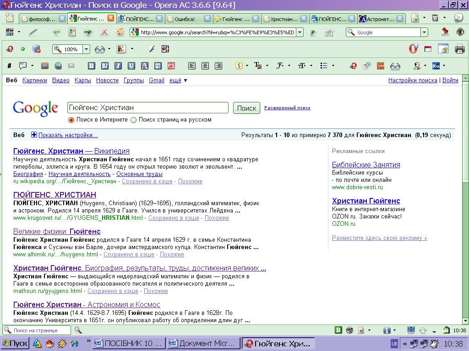Select 'Поиск страниц на русском' radio button

coord(133,120)
